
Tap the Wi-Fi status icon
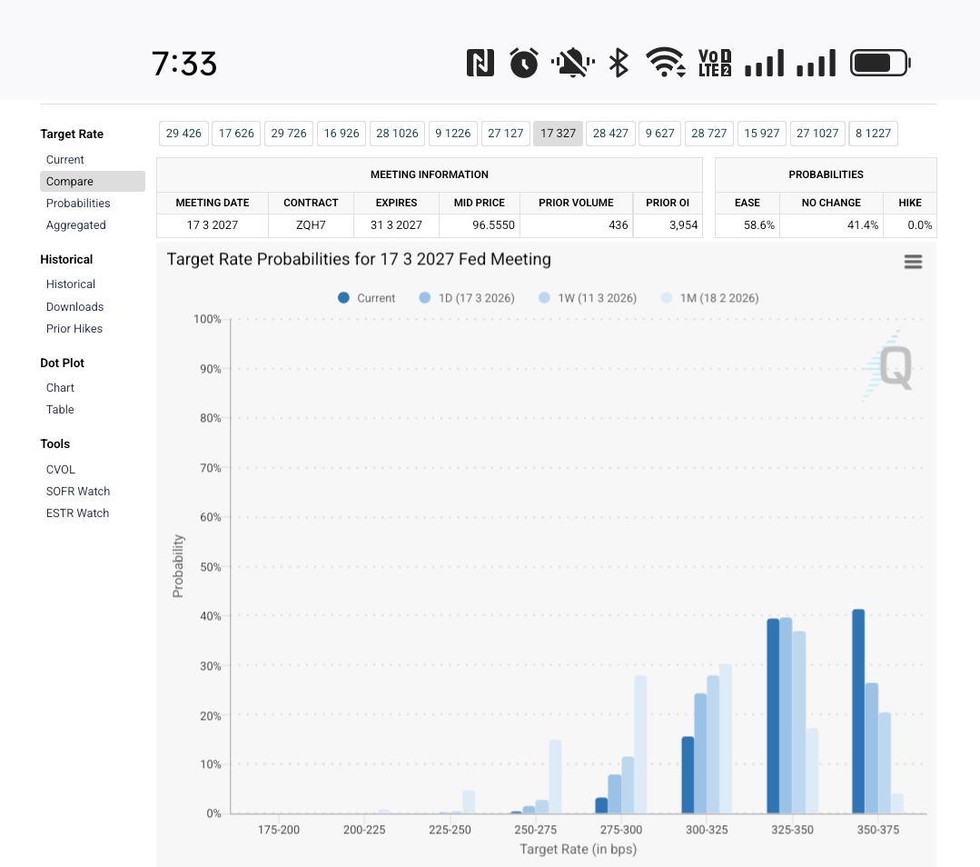[x=666, y=63]
